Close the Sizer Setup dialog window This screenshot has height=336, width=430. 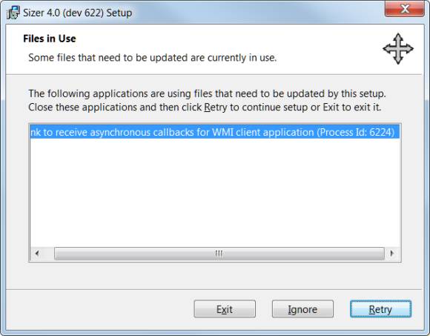(x=405, y=9)
